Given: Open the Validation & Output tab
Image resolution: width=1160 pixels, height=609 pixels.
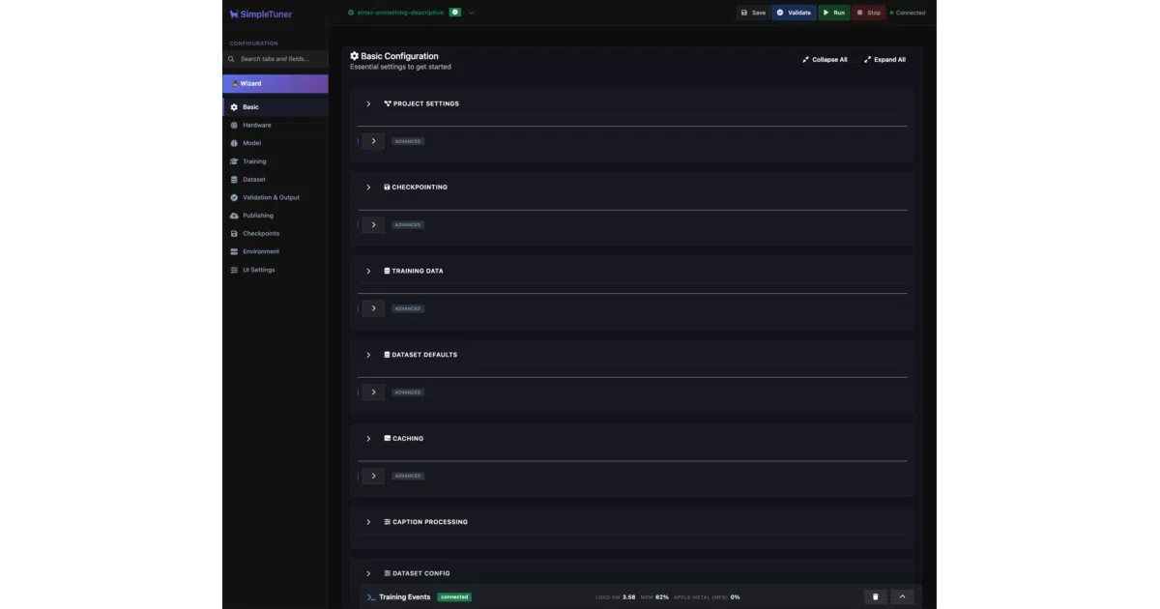Looking at the screenshot, I should pos(275,197).
